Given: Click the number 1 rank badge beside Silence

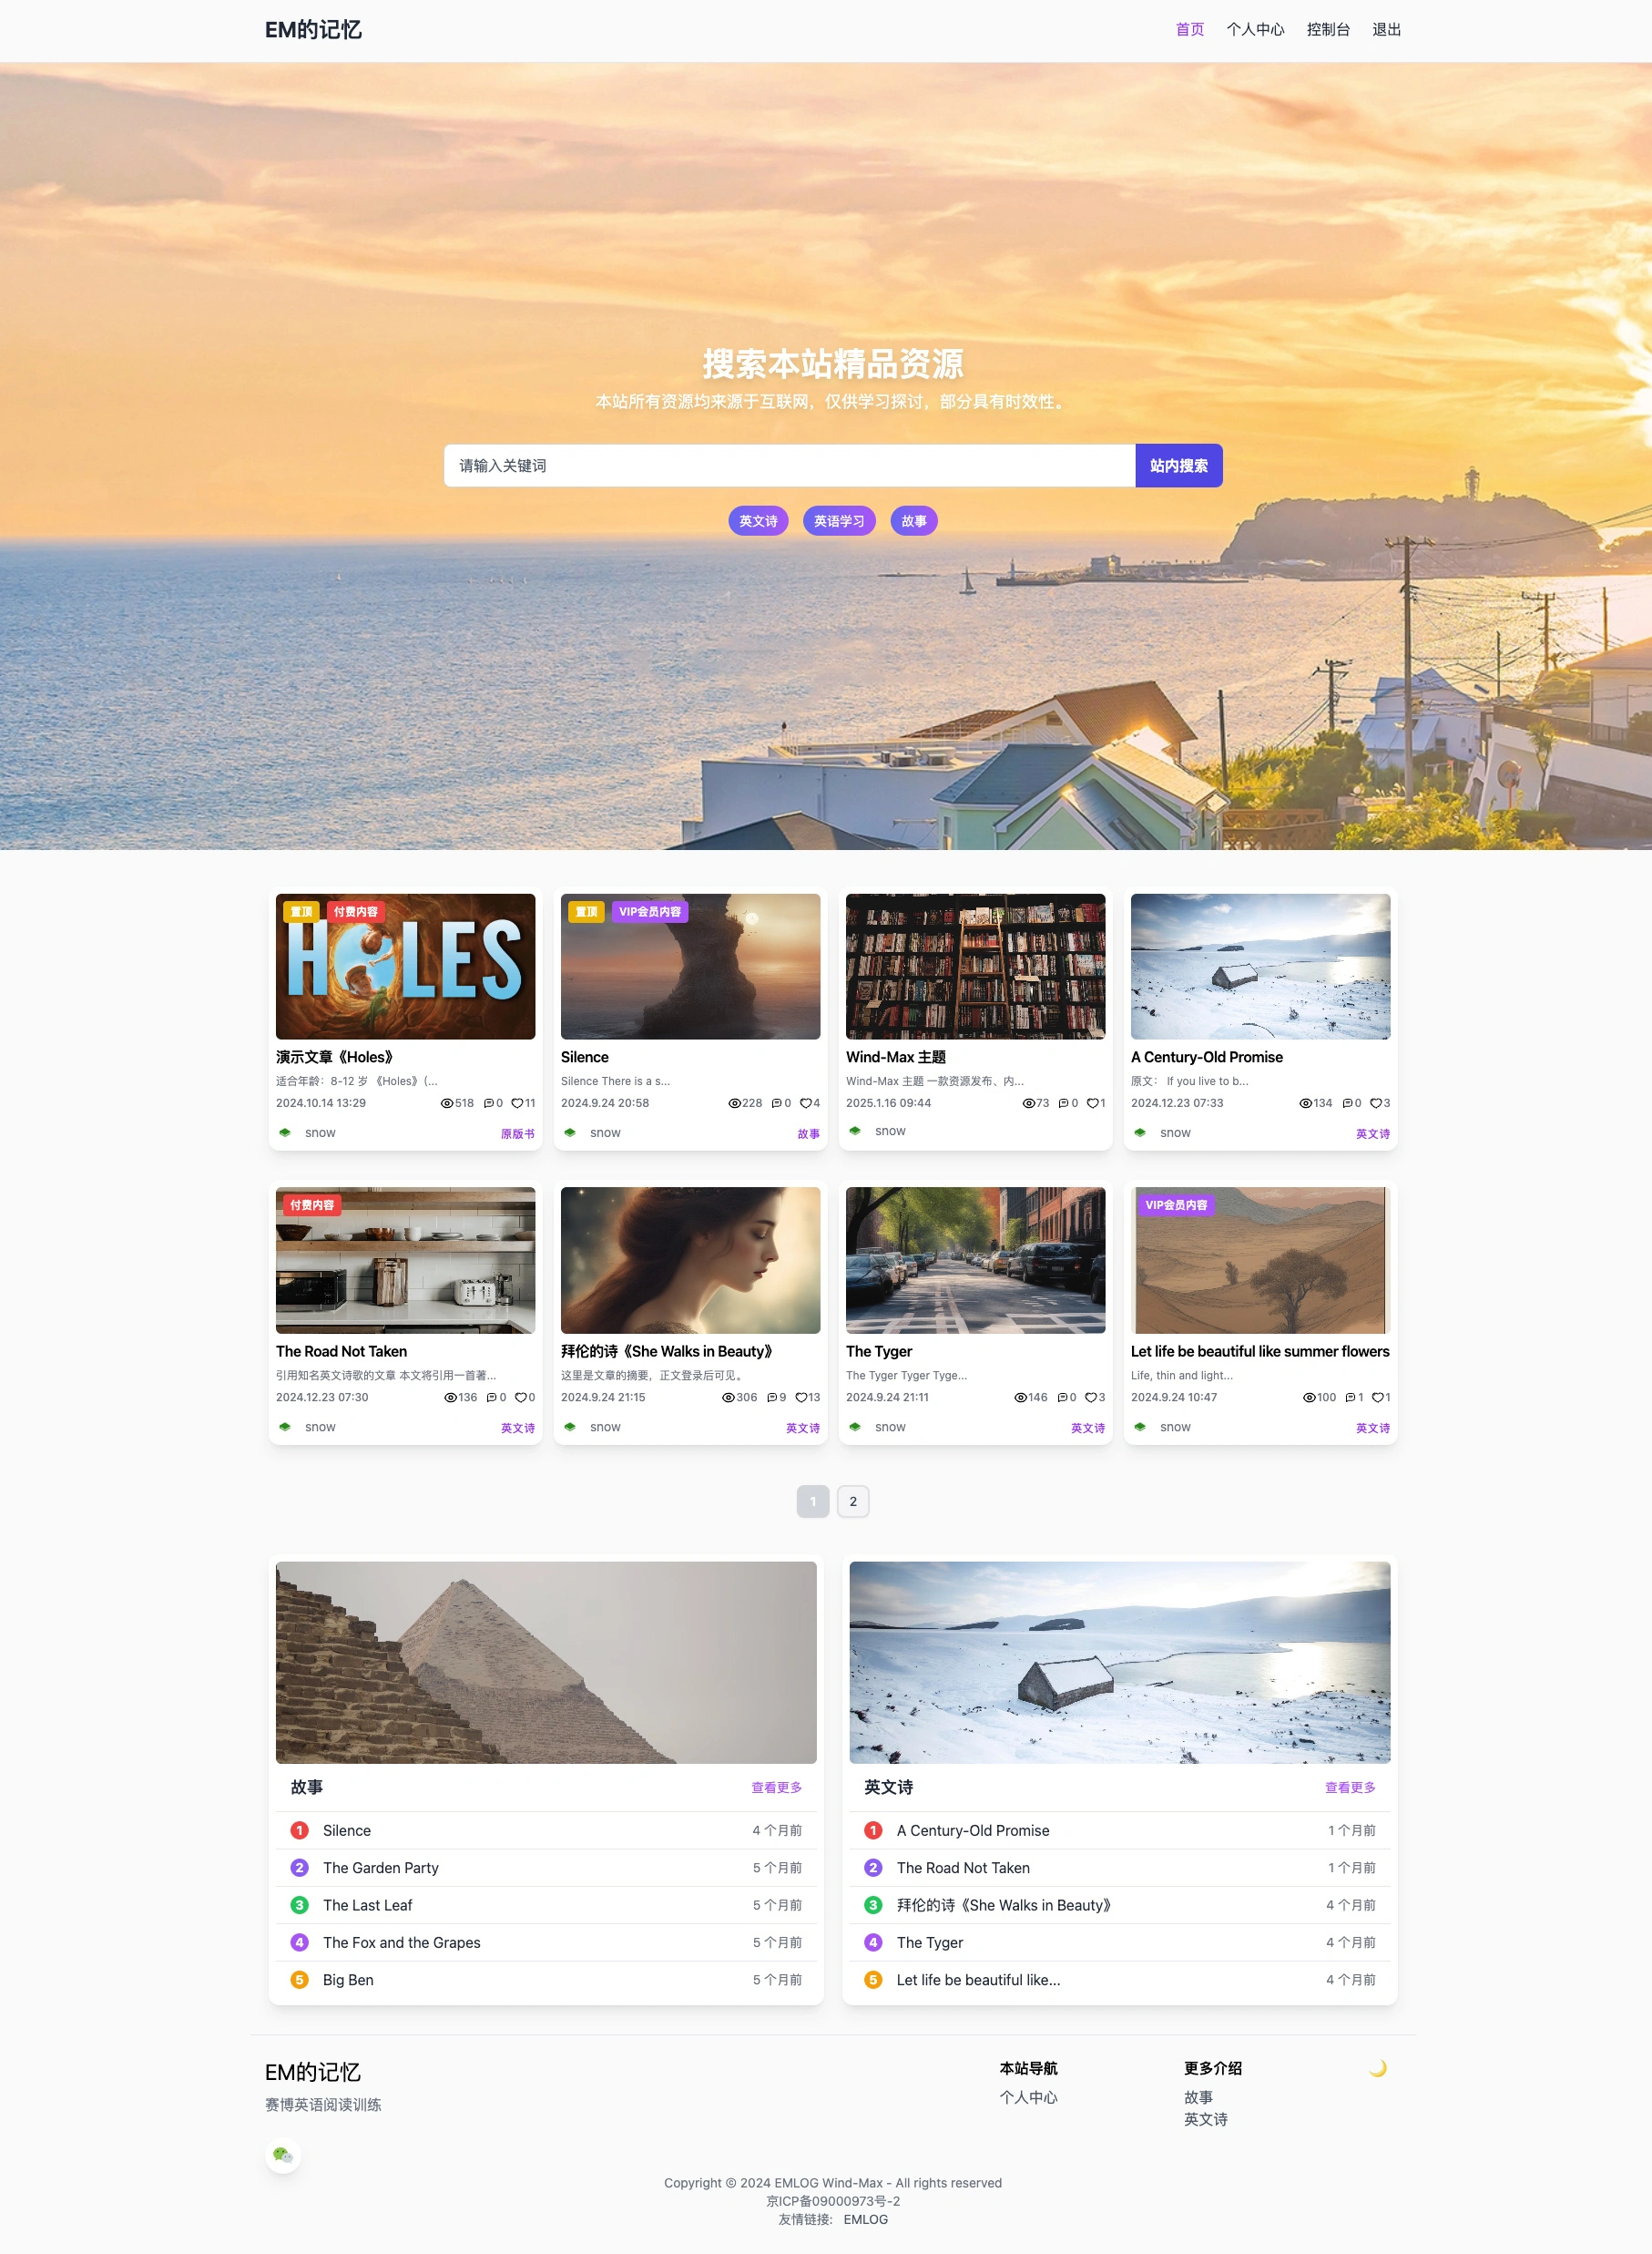Looking at the screenshot, I should click(x=299, y=1829).
